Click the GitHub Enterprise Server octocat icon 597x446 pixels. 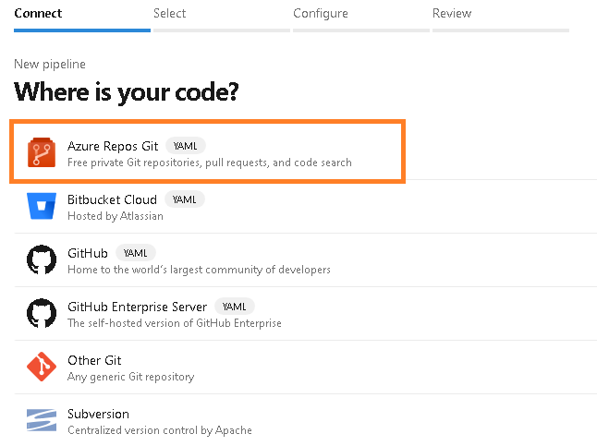pos(42,314)
